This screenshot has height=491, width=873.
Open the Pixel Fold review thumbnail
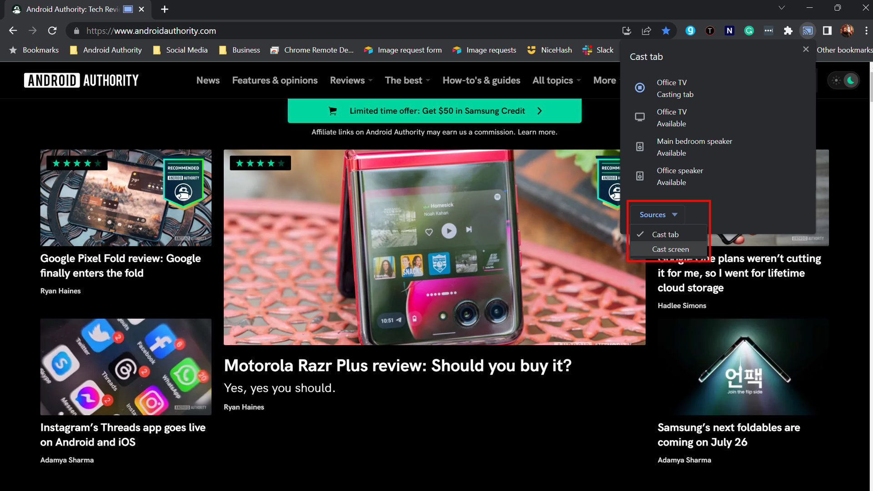click(x=126, y=198)
